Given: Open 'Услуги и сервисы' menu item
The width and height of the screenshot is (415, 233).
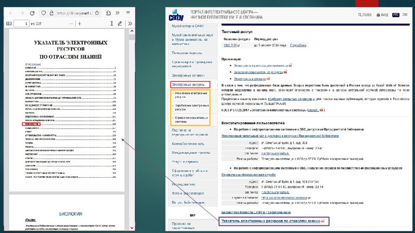Looking at the screenshot, I should [185, 162].
